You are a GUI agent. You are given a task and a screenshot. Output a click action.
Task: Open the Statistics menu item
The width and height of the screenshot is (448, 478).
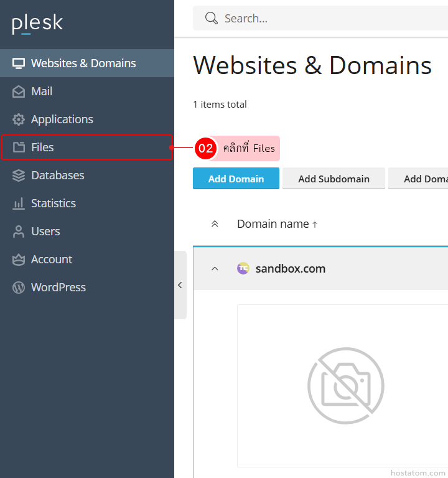pyautogui.click(x=54, y=204)
